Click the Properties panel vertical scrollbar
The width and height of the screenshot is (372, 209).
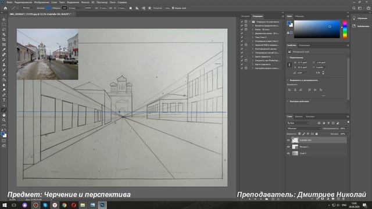tap(348, 78)
